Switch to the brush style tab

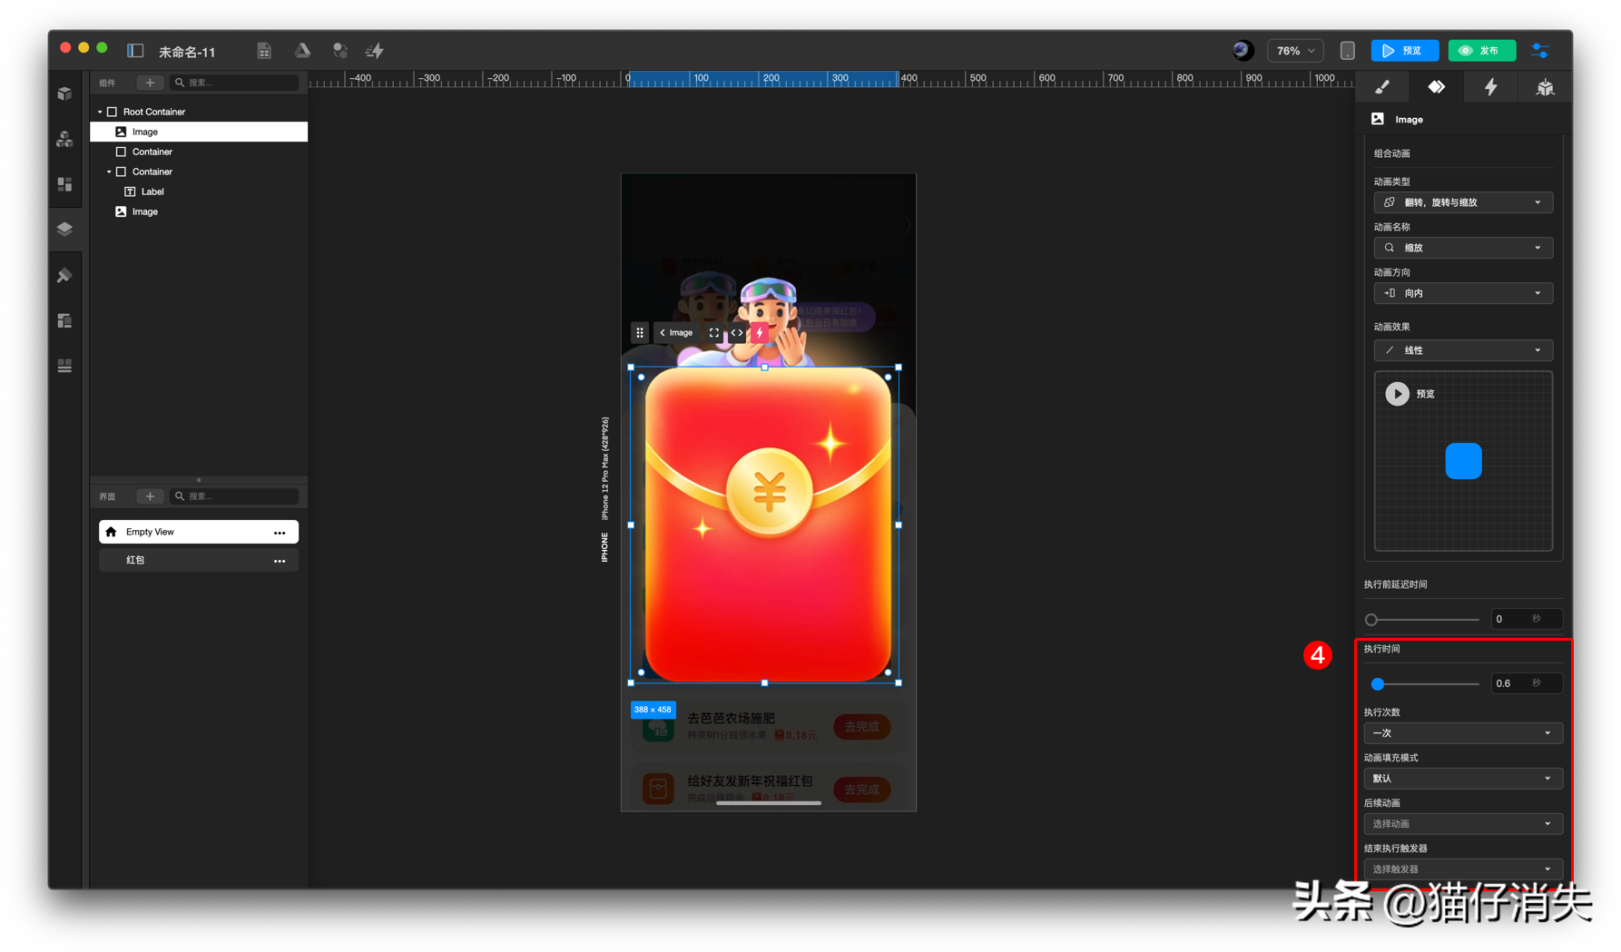[x=1382, y=87]
